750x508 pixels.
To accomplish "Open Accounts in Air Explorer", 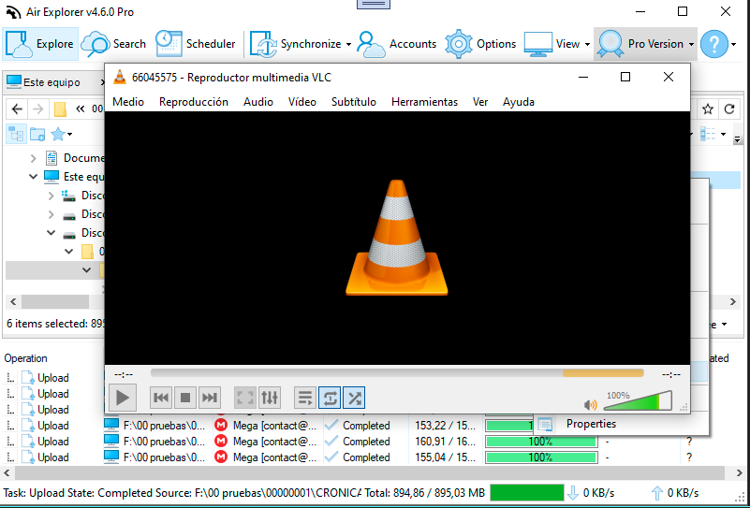I will pos(396,44).
